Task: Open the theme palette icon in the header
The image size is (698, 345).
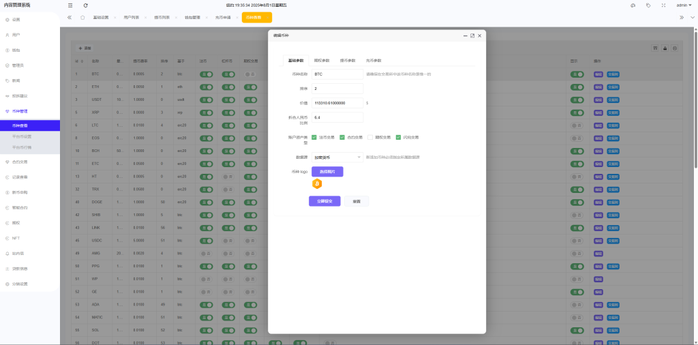Action: pos(633,5)
